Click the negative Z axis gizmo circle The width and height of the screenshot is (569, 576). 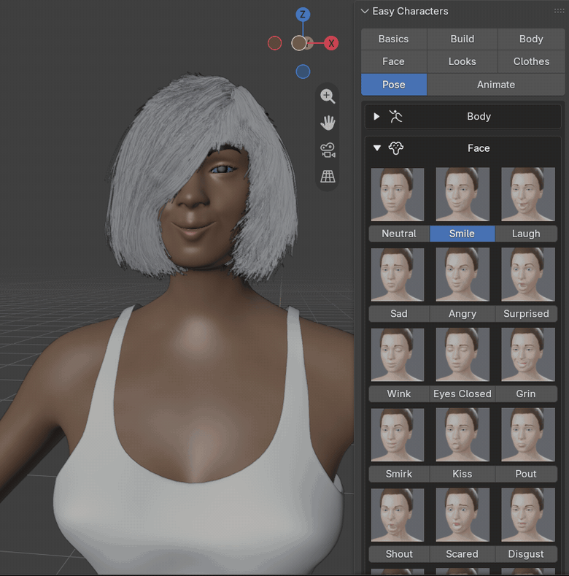tap(303, 72)
